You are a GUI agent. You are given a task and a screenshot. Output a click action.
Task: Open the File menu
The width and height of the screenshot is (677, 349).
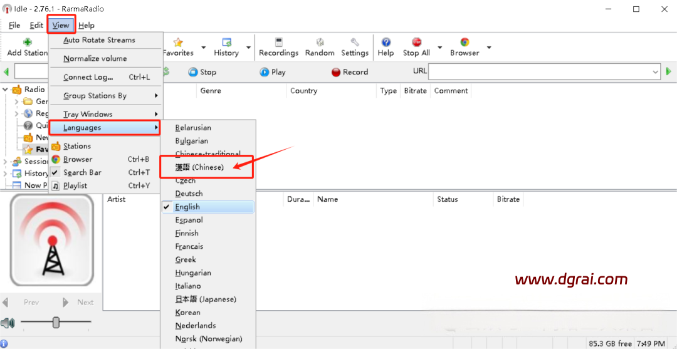coord(14,25)
